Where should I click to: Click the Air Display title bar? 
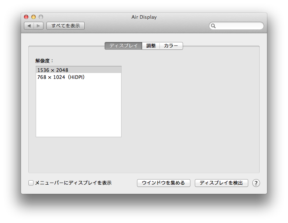click(x=144, y=17)
